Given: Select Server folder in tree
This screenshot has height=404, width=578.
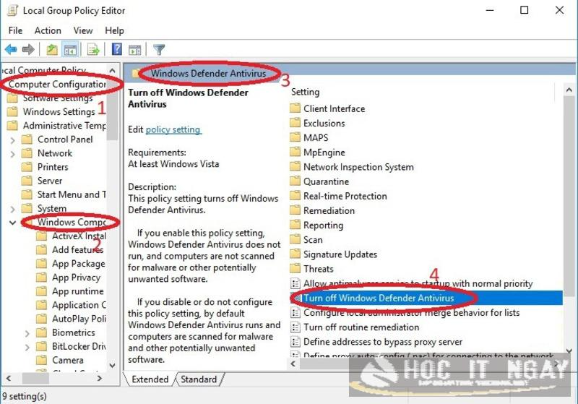Looking at the screenshot, I should [x=42, y=181].
